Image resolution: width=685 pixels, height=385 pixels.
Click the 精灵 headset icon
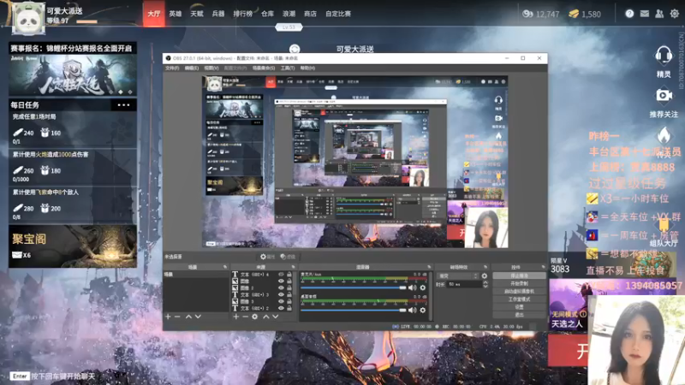click(664, 56)
